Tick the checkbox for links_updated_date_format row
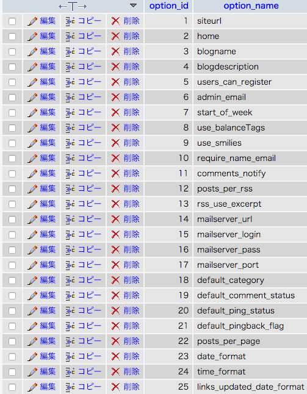The height and width of the screenshot is (394, 307). (x=12, y=387)
